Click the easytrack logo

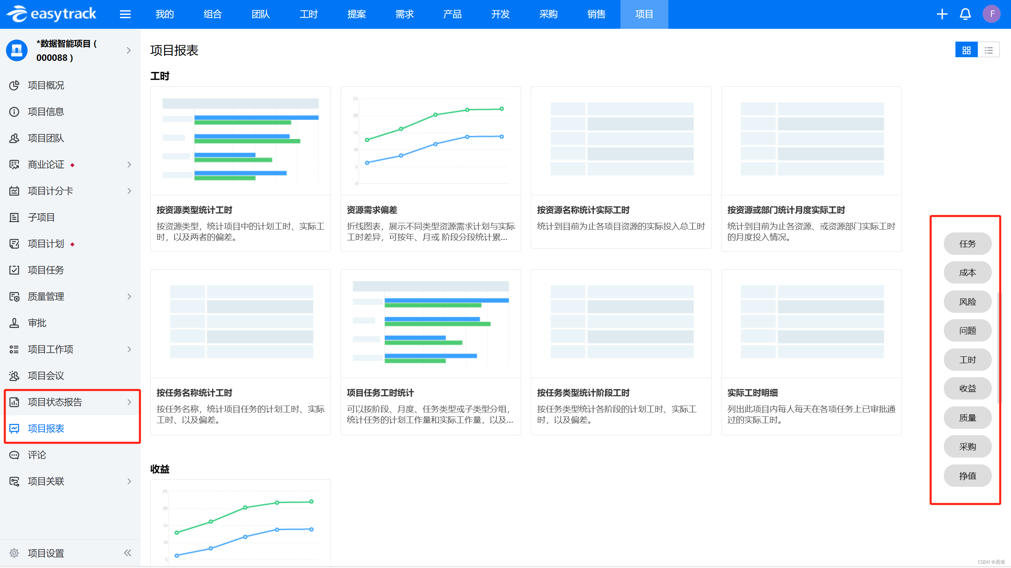coord(51,14)
